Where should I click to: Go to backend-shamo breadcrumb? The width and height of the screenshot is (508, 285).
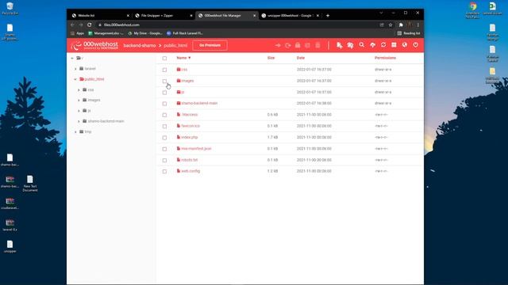(x=140, y=46)
